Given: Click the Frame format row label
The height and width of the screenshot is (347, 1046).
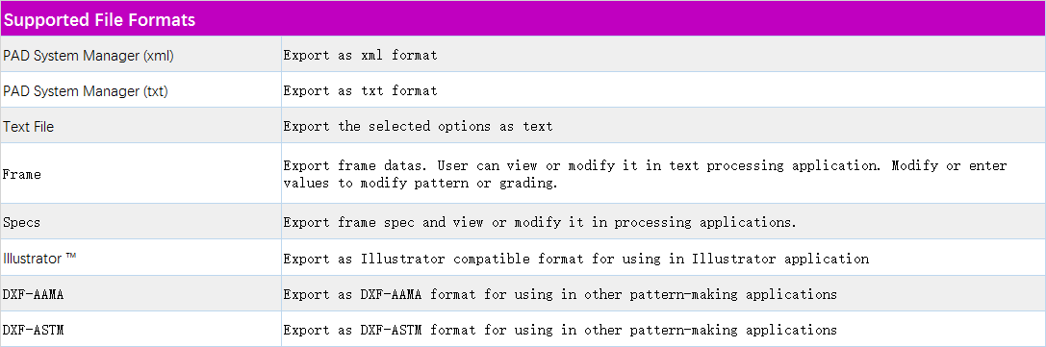Looking at the screenshot, I should [22, 175].
